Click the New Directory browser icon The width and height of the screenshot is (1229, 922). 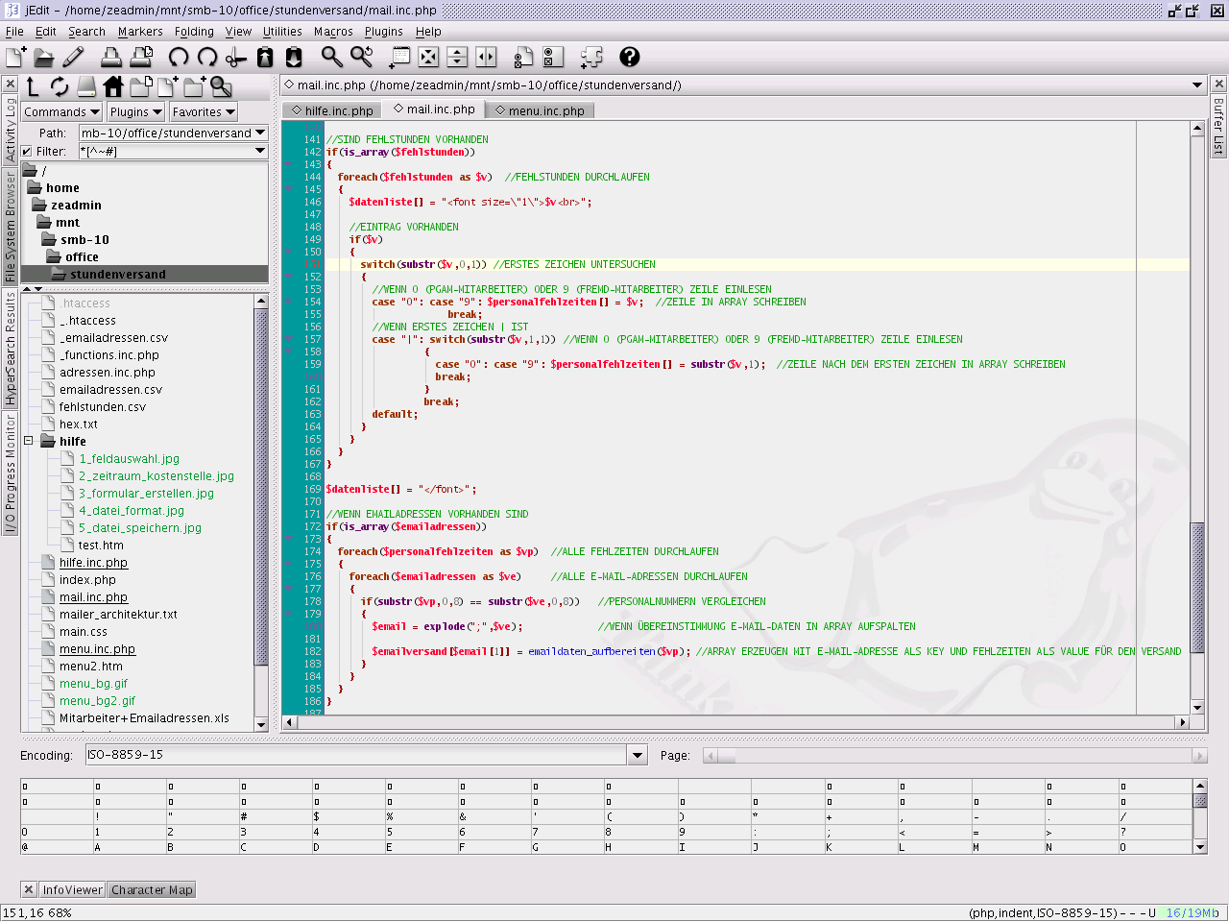pyautogui.click(x=194, y=87)
